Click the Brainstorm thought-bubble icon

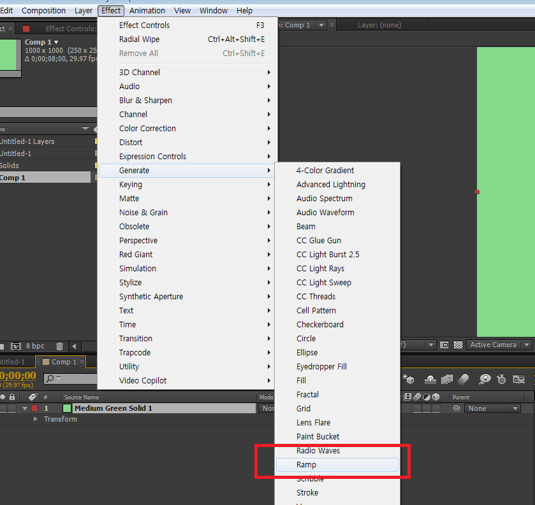pos(485,379)
